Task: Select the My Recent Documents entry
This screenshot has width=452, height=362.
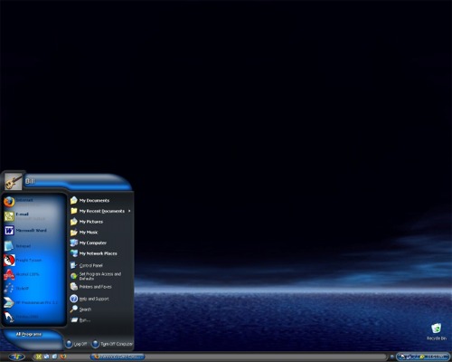Action: point(100,211)
